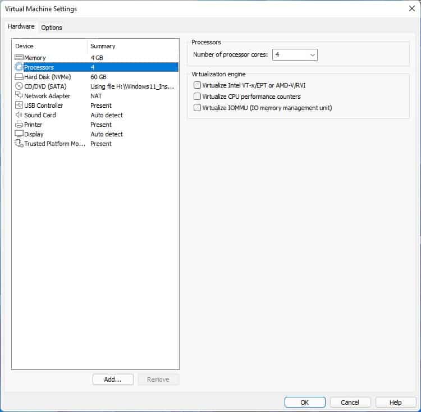Click the Memory device icon
Image resolution: width=421 pixels, height=412 pixels.
pyautogui.click(x=19, y=57)
